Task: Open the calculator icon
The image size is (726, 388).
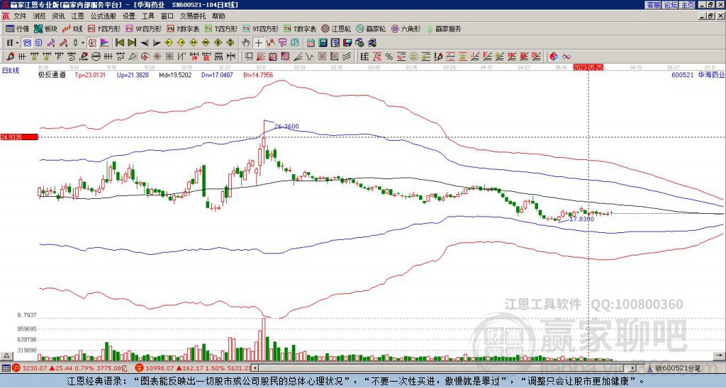Action: point(323,43)
